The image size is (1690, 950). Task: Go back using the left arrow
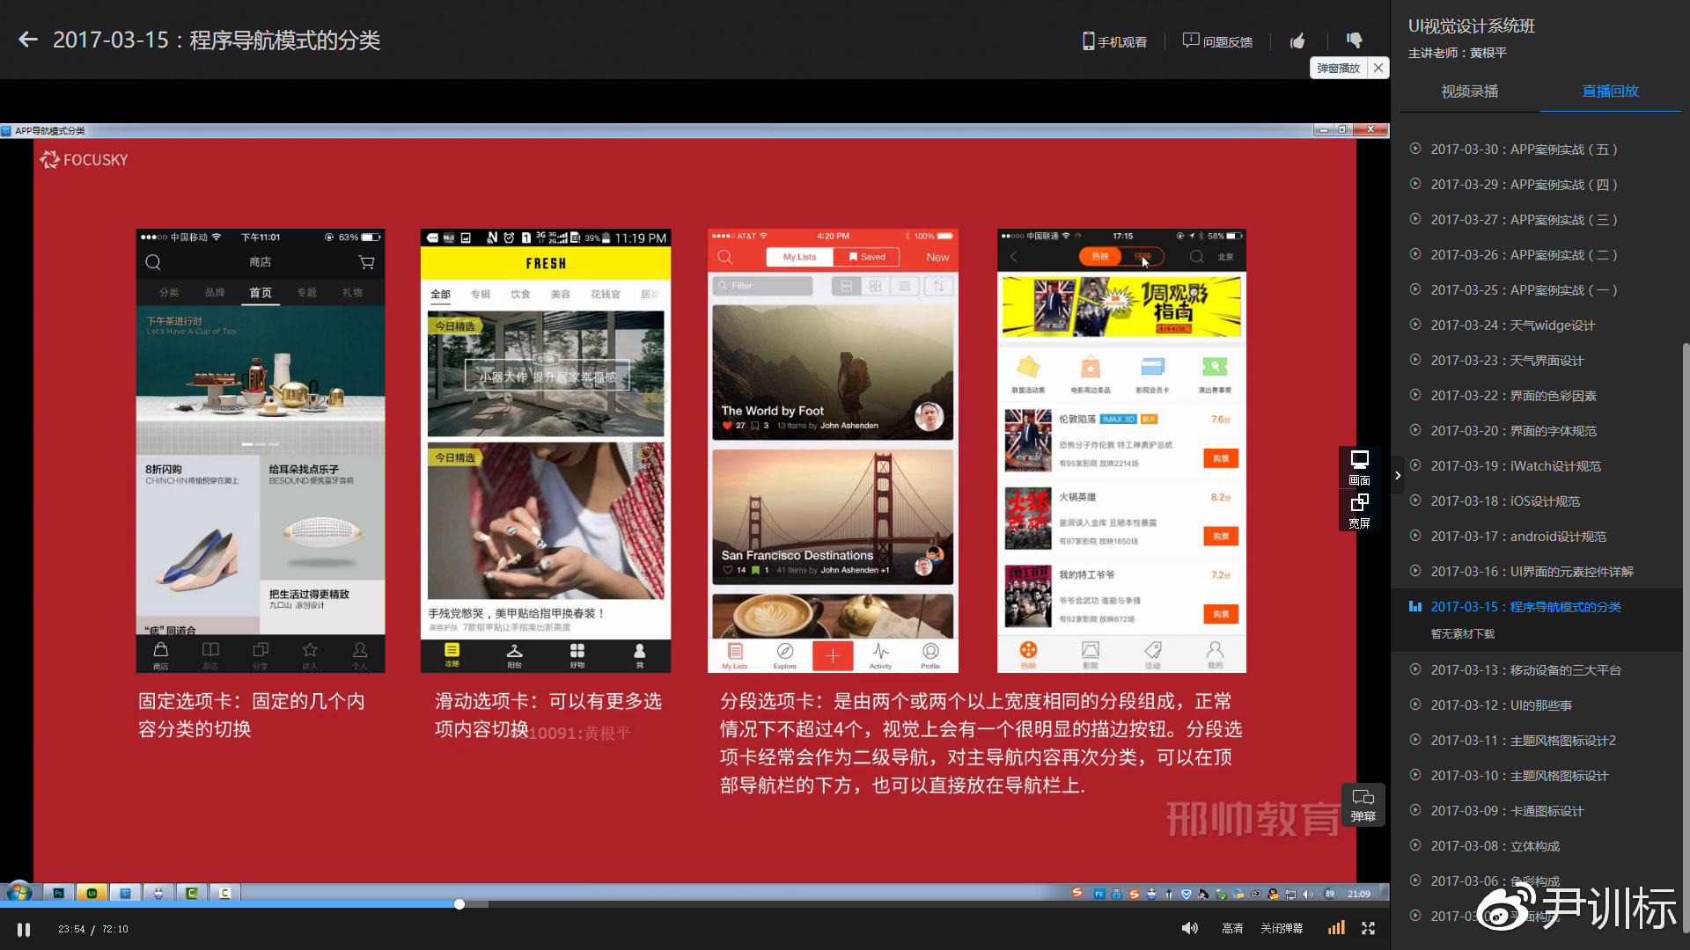coord(28,40)
